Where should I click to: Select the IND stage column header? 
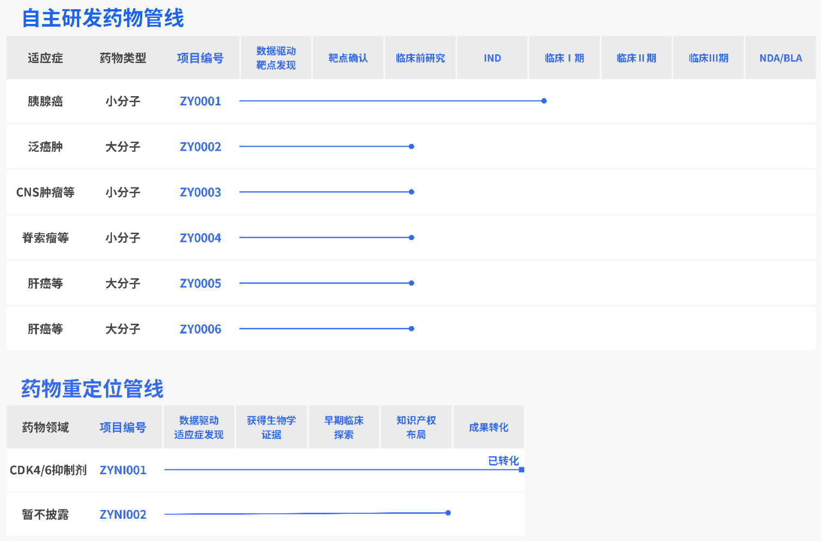(x=492, y=58)
